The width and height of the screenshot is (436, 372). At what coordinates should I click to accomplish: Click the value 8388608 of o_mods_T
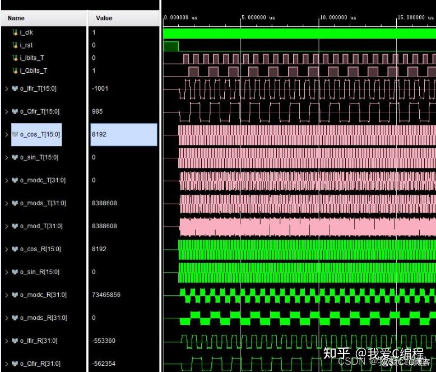(104, 203)
